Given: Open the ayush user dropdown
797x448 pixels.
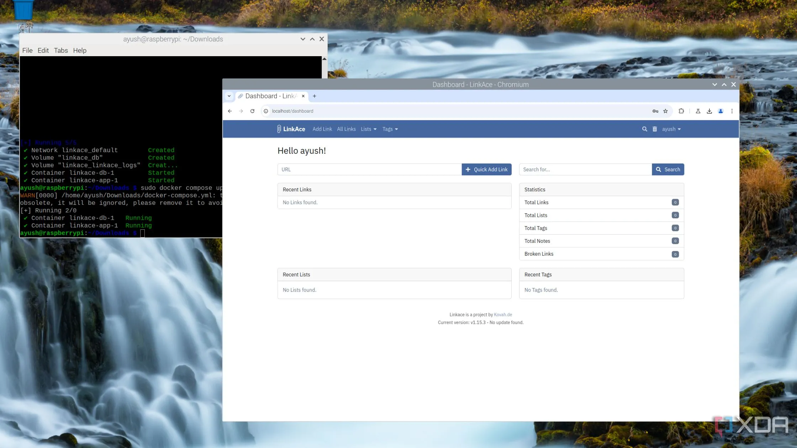Looking at the screenshot, I should 671,129.
